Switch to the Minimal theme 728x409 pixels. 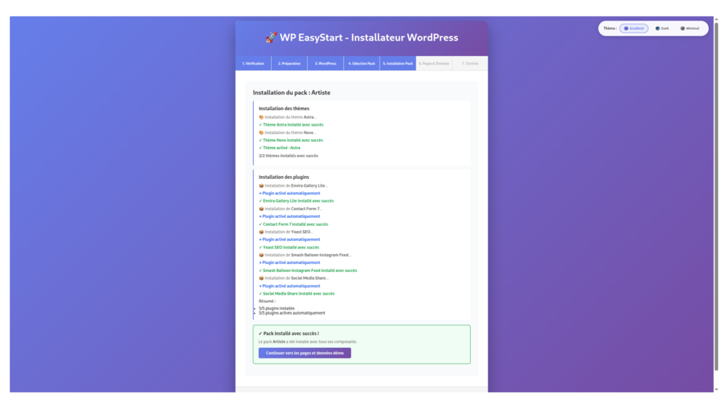(x=690, y=28)
